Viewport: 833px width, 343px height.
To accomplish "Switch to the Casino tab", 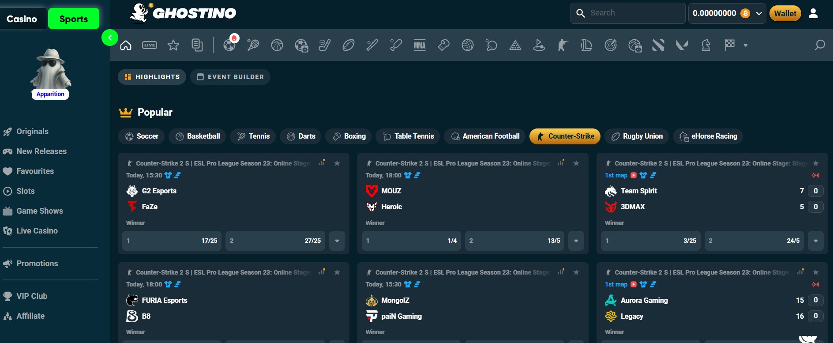I will [x=22, y=19].
